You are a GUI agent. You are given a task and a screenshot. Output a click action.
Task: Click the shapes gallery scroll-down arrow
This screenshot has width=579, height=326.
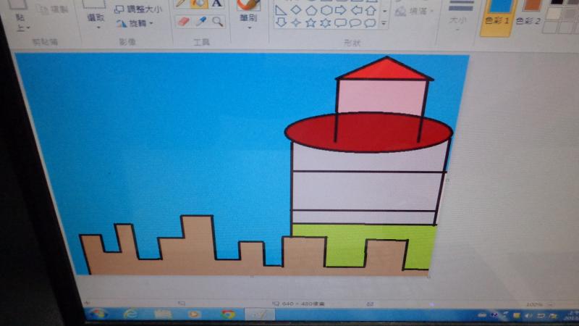click(384, 11)
